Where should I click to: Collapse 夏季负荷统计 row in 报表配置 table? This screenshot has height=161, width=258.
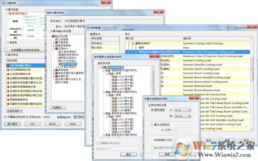[134, 44]
